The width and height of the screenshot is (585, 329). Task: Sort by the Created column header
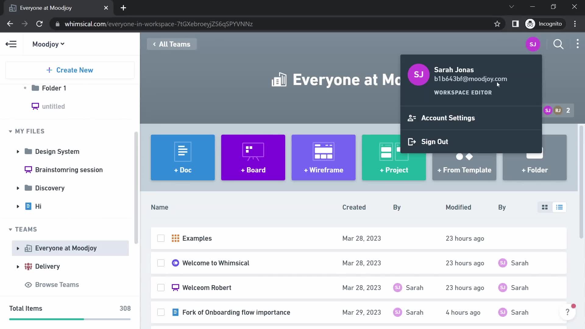pyautogui.click(x=354, y=207)
